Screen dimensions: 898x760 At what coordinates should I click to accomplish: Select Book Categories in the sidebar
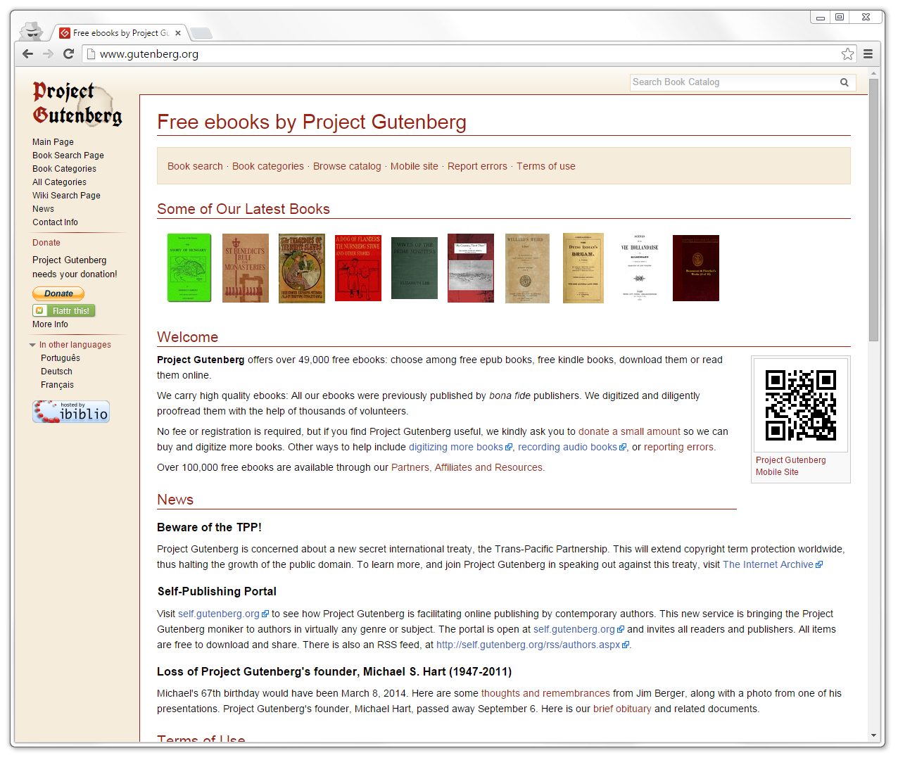pos(63,168)
